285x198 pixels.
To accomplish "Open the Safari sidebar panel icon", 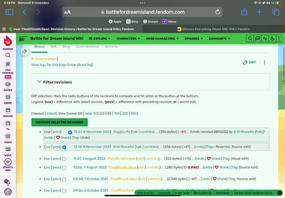I will [9, 12].
